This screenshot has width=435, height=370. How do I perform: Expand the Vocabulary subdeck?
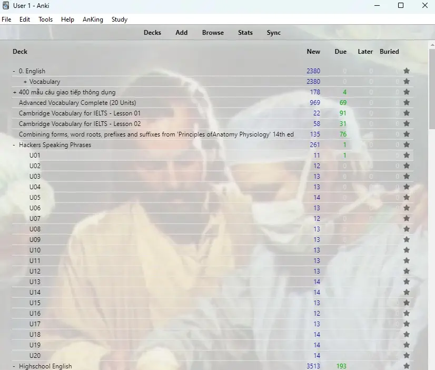[25, 82]
